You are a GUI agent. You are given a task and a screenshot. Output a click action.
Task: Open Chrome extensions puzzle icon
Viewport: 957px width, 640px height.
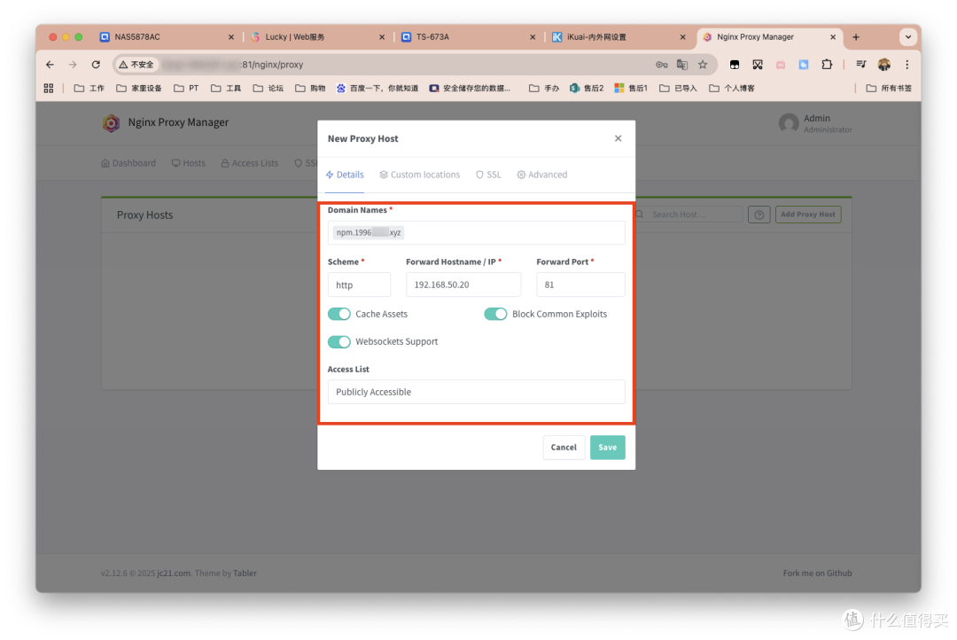(x=827, y=65)
